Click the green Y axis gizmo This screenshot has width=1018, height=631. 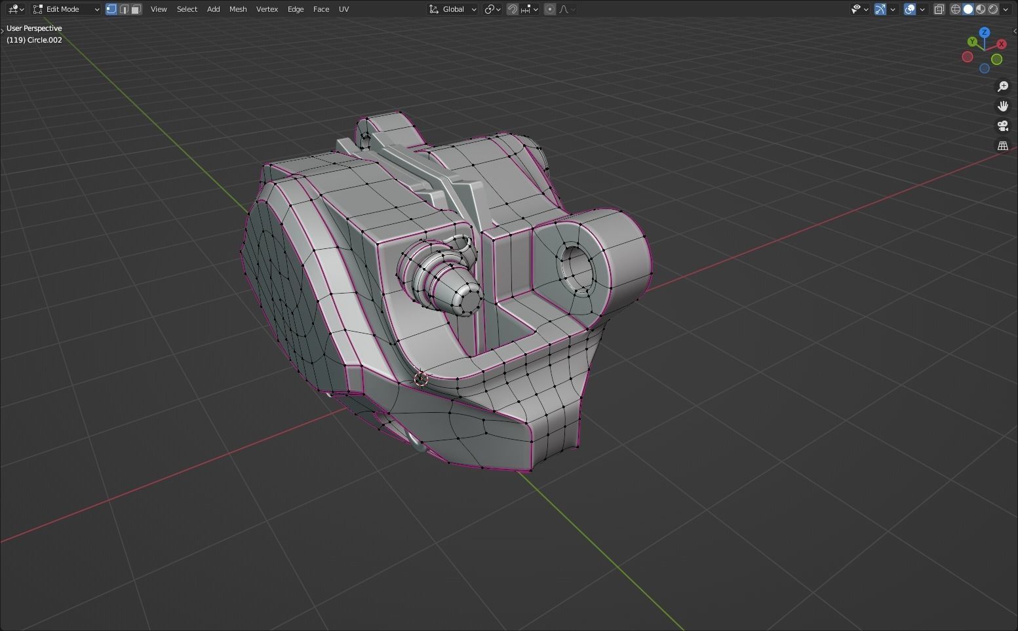(x=973, y=41)
